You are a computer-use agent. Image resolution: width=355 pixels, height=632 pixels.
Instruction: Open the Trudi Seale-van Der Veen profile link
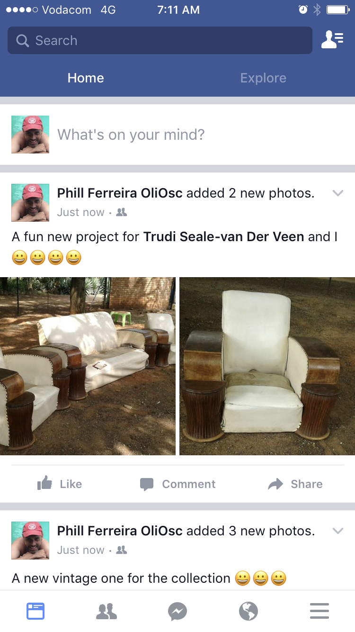[224, 236]
